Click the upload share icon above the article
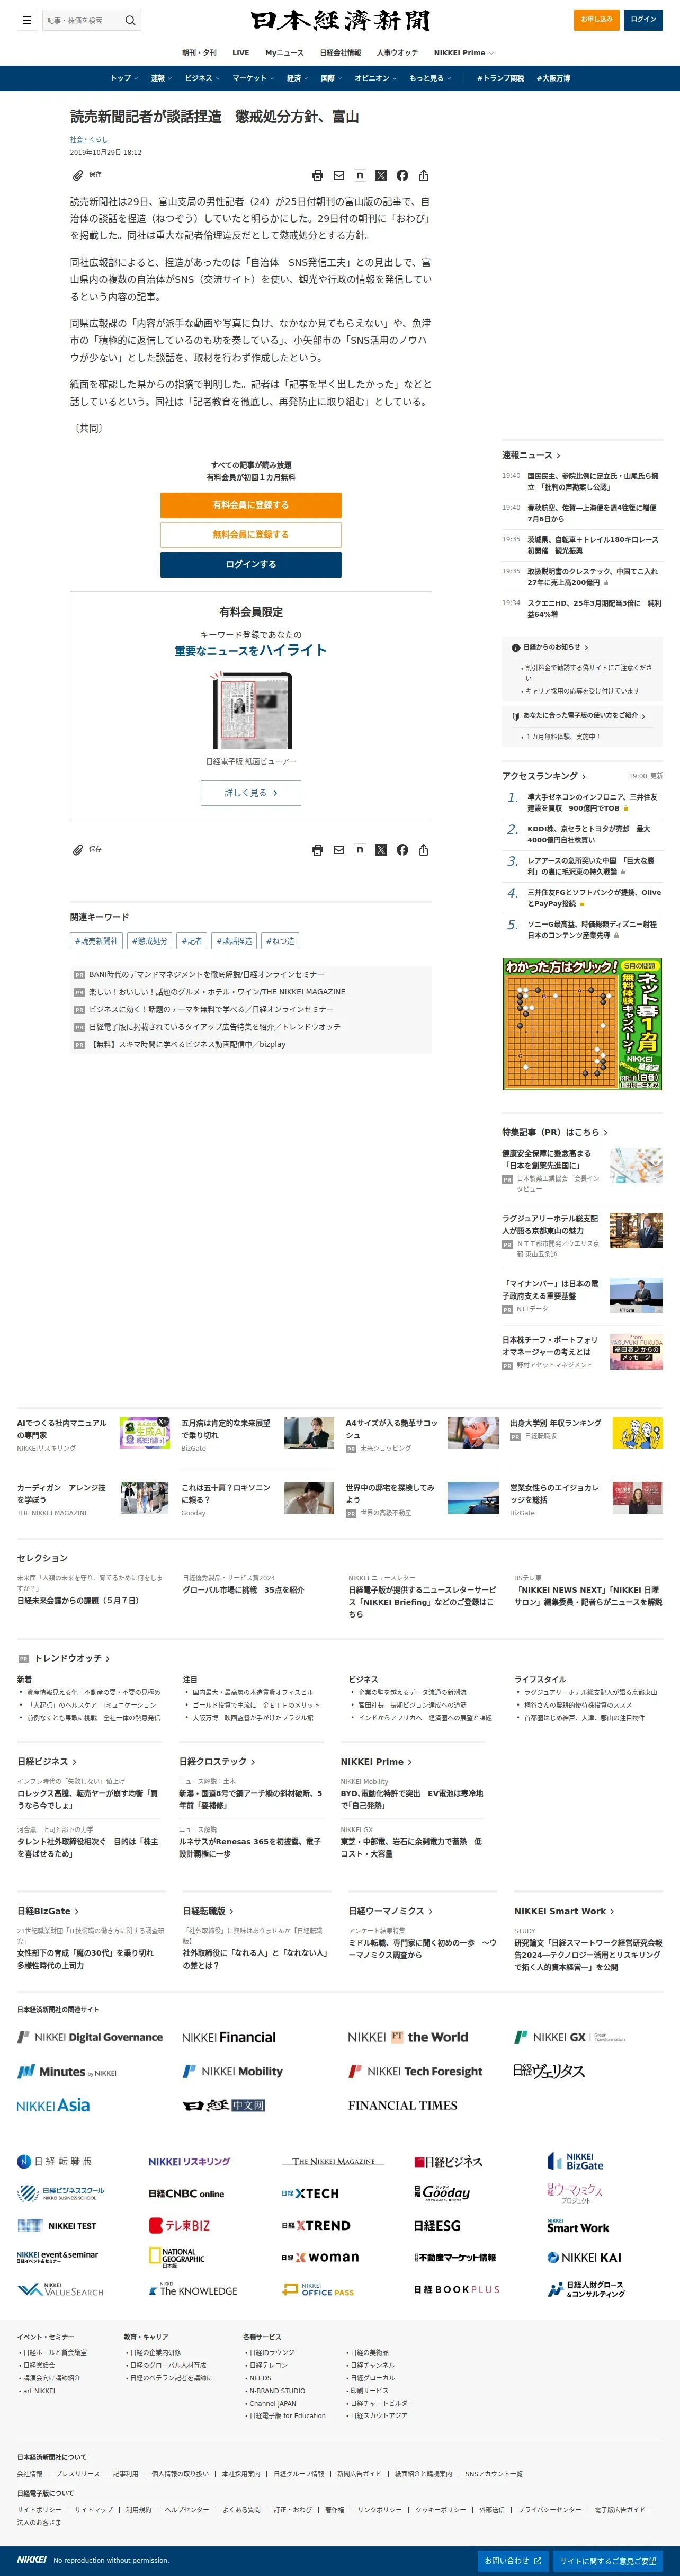The height and width of the screenshot is (2576, 680). (424, 175)
